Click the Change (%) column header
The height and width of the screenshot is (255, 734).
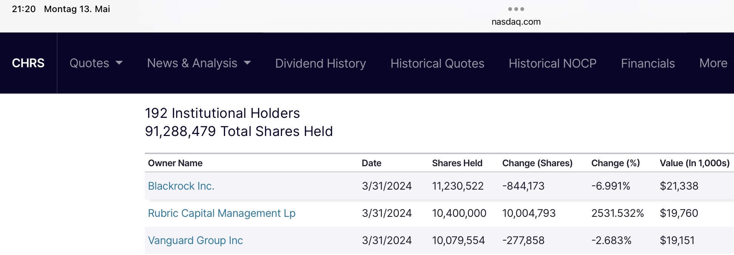[x=615, y=163]
